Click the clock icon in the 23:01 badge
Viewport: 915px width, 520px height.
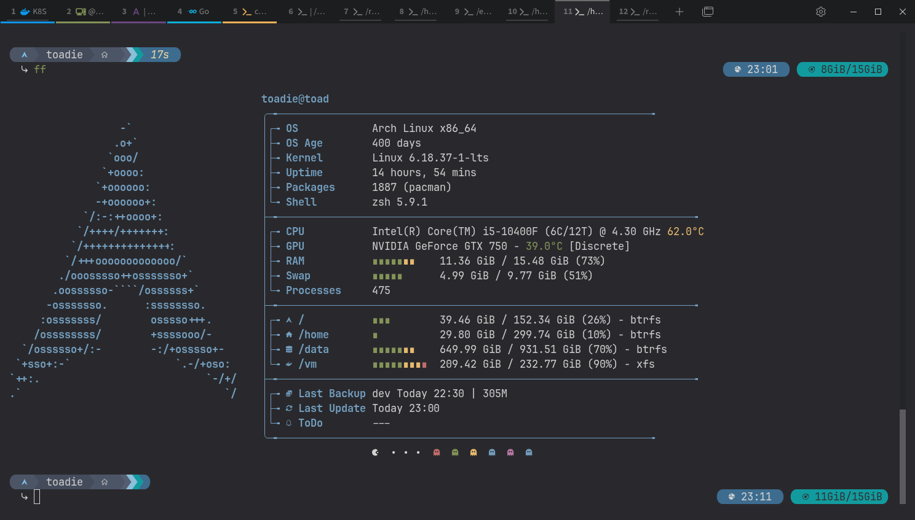(x=737, y=69)
